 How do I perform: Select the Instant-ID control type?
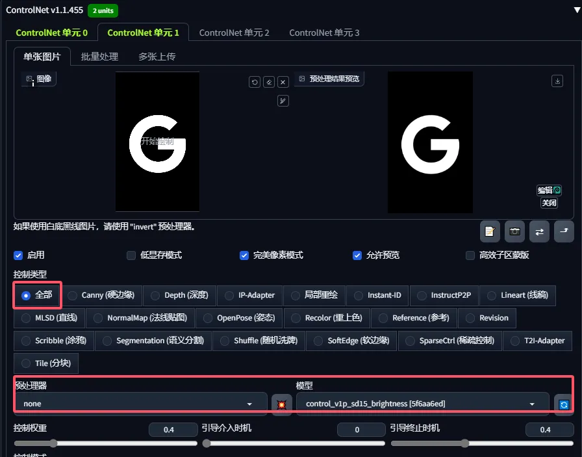pos(377,295)
